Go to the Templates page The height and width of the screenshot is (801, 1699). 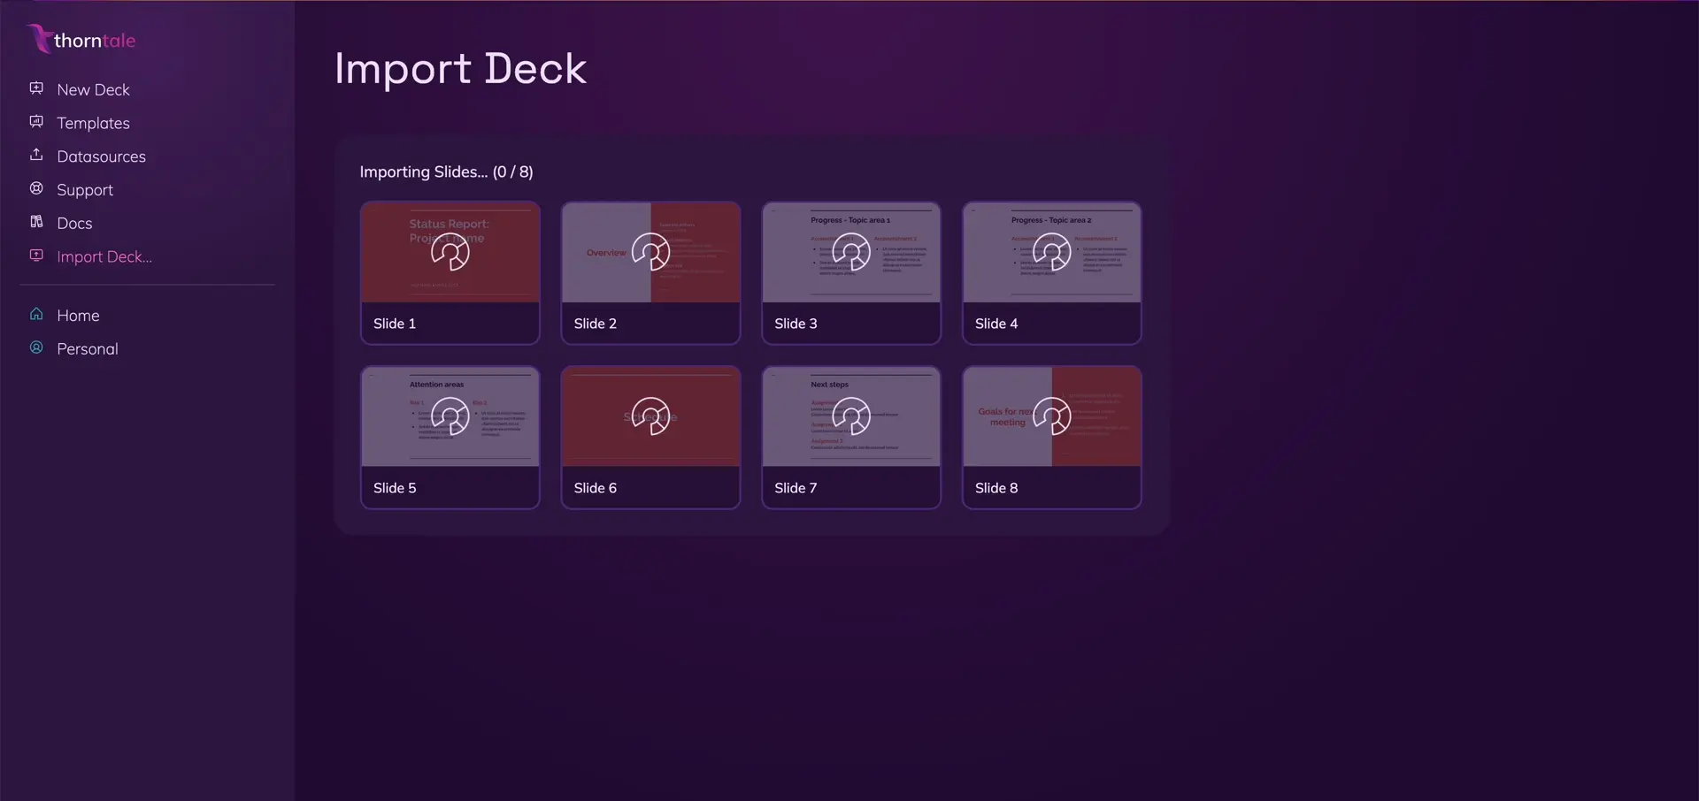coord(93,123)
